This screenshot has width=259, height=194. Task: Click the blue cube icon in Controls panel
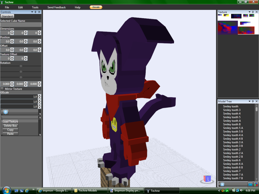click(6, 112)
